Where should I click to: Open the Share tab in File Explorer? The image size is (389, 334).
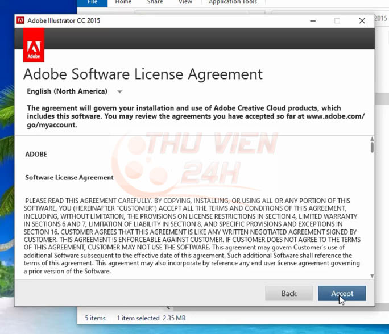[155, 2]
